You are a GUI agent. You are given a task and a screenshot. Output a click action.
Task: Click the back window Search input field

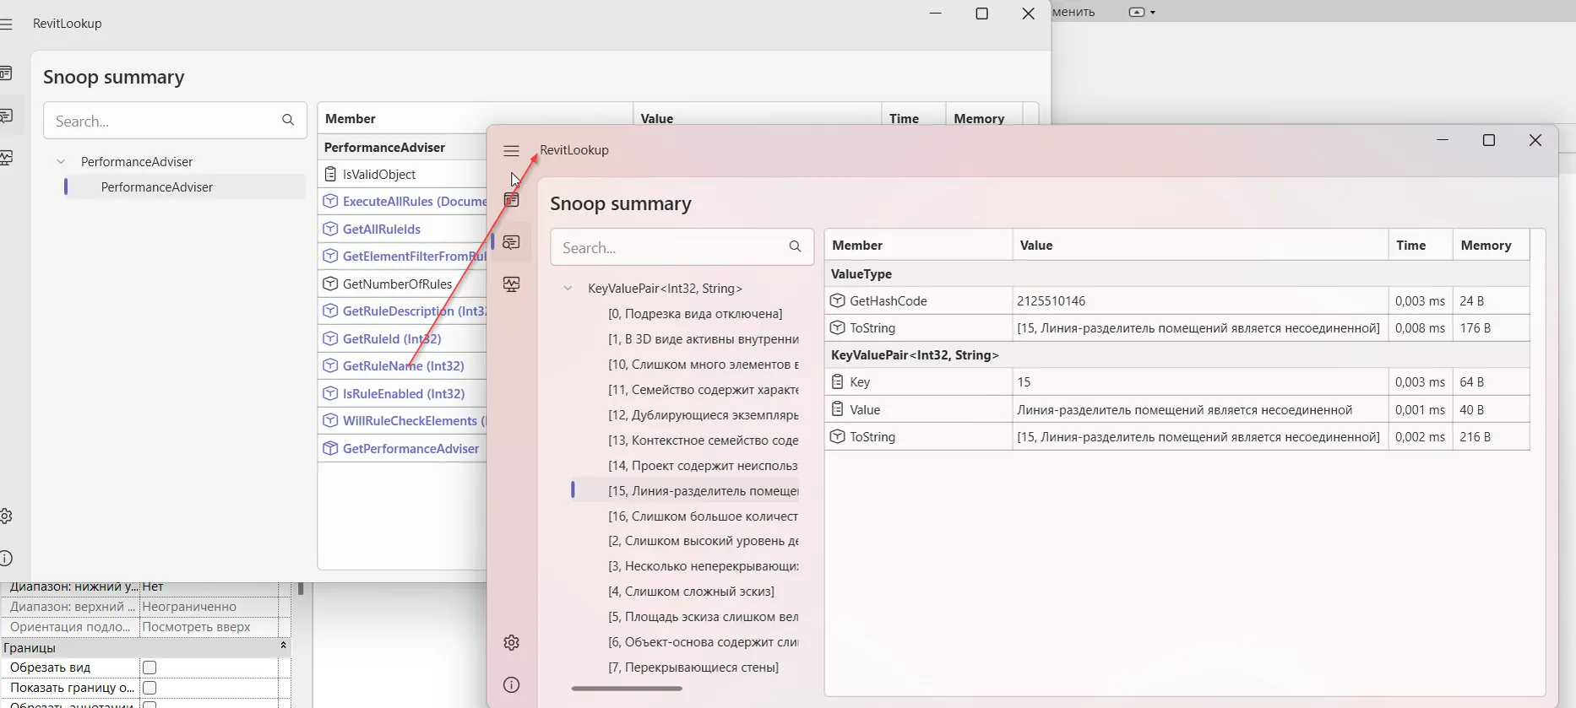(x=175, y=121)
